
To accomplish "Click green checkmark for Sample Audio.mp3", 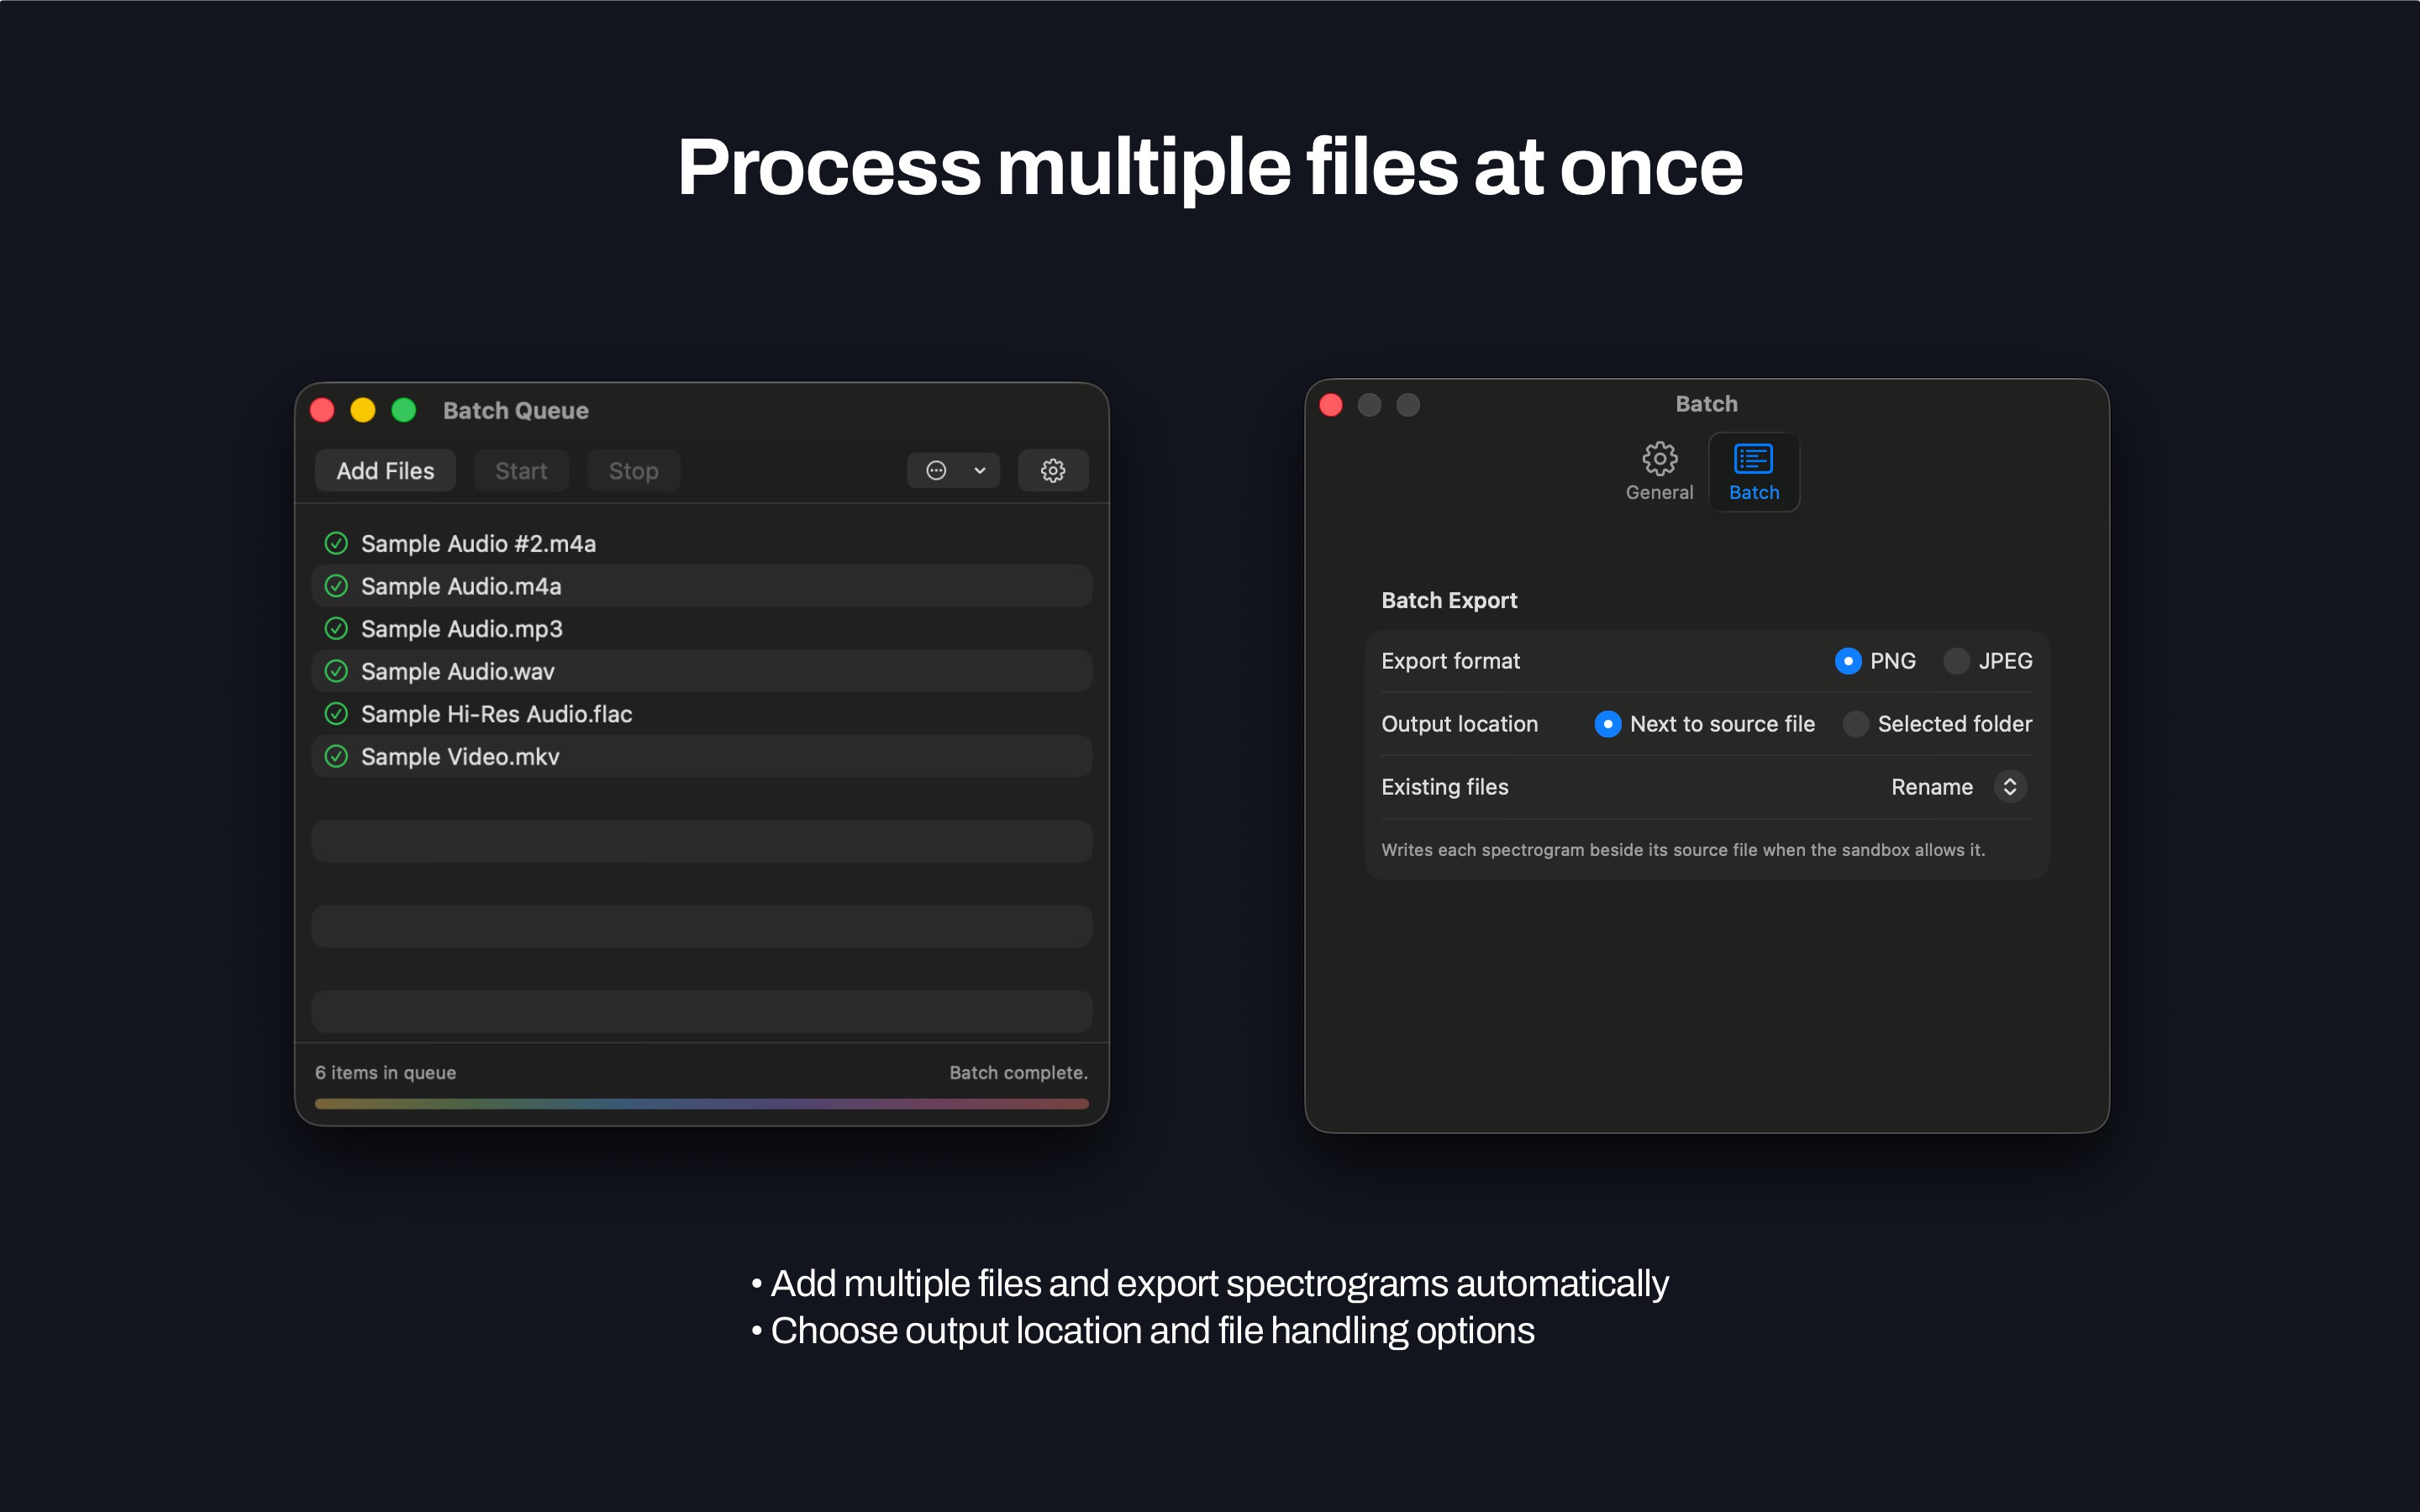I will pos(336,629).
